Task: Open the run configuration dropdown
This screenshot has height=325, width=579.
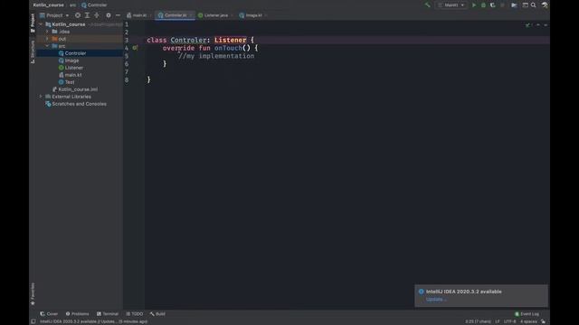Action: (x=451, y=5)
